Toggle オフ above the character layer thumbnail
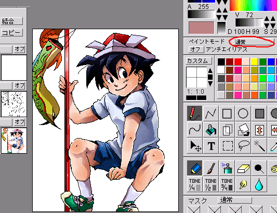277x213 pixels. click(19, 122)
